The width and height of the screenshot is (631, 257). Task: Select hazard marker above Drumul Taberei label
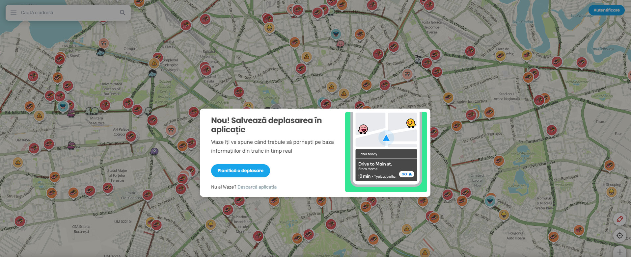point(18,162)
